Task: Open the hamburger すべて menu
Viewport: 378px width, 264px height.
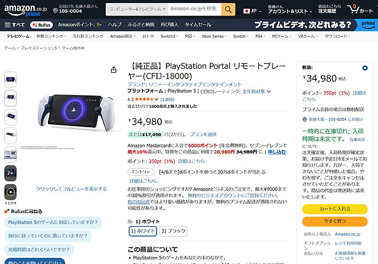Action: (15, 25)
